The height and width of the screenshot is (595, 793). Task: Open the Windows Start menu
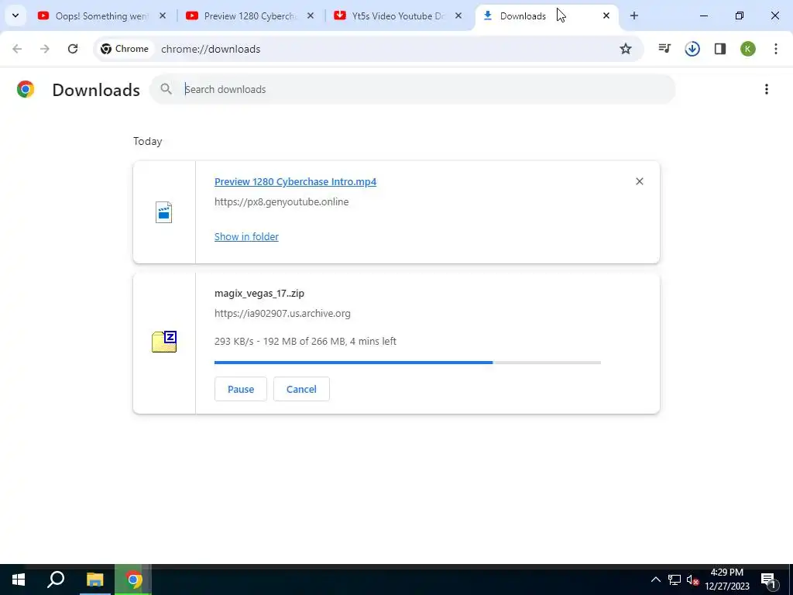(x=19, y=580)
